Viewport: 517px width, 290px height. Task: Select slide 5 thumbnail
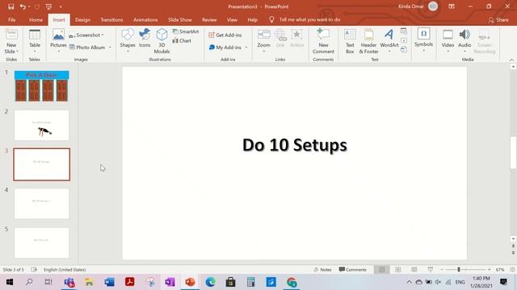point(41,242)
